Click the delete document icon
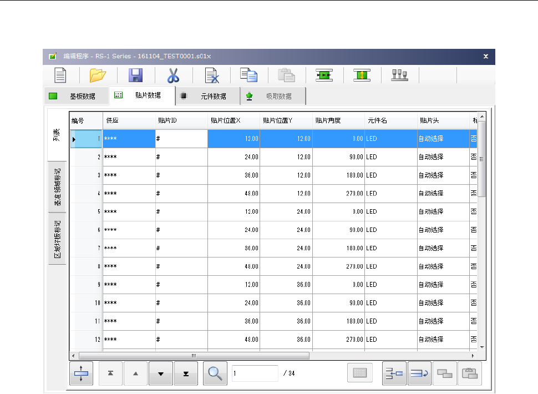Image resolution: width=538 pixels, height=394 pixels. (x=211, y=75)
